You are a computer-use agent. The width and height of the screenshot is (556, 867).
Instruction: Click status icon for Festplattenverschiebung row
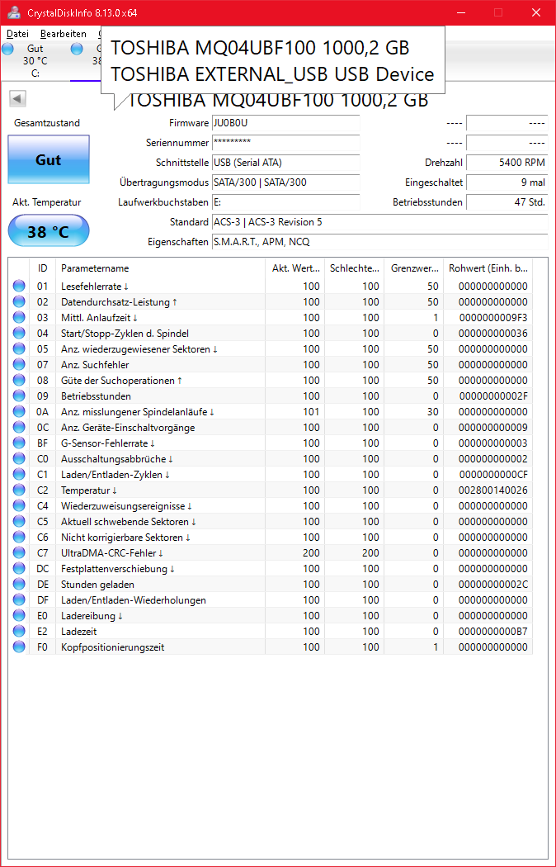[19, 568]
